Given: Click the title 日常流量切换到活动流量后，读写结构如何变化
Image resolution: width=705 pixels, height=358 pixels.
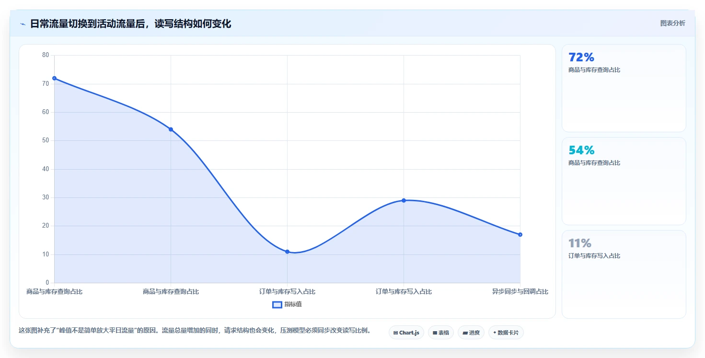Looking at the screenshot, I should [x=130, y=23].
